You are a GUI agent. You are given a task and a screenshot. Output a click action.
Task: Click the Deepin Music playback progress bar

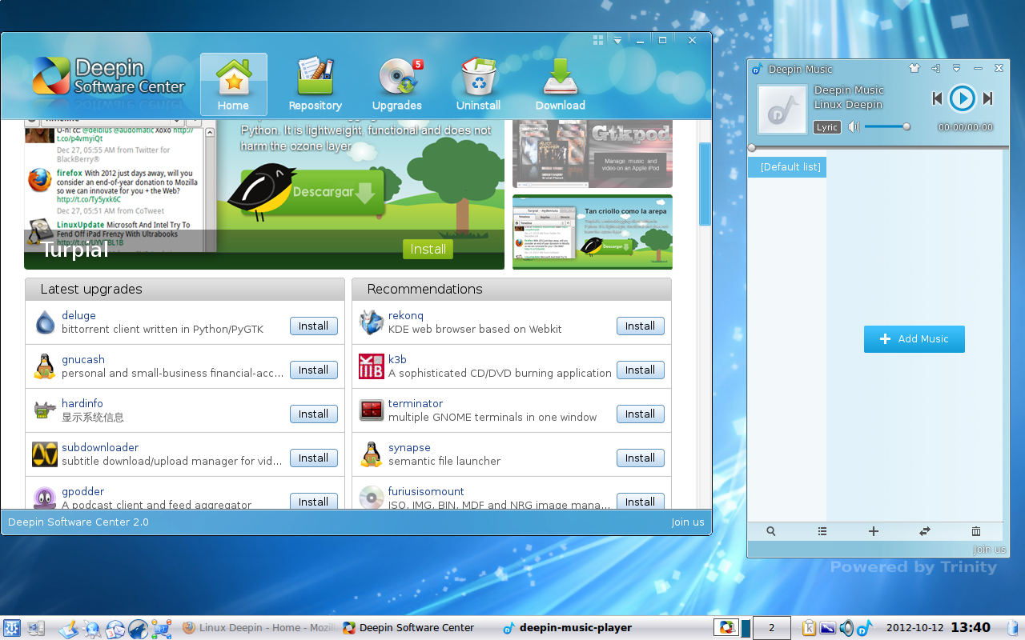coord(878,147)
